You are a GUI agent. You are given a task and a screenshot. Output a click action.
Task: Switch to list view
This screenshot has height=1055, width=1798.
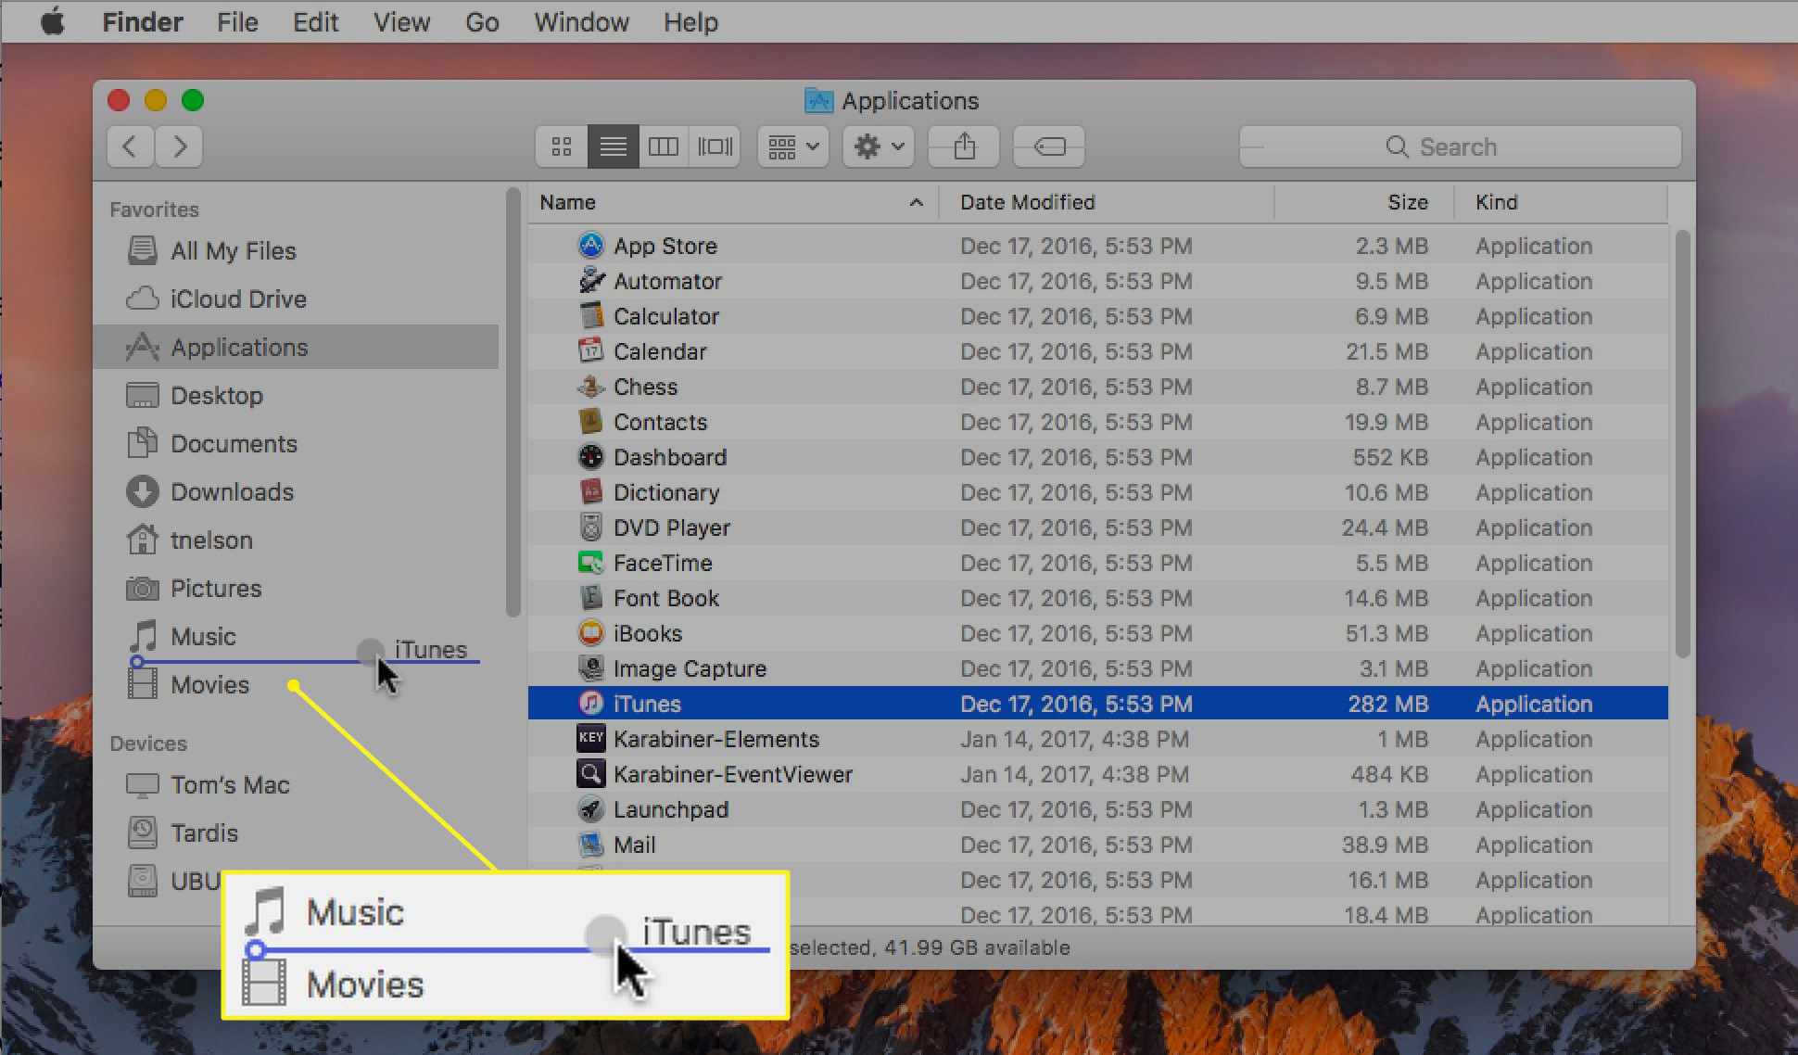[613, 146]
